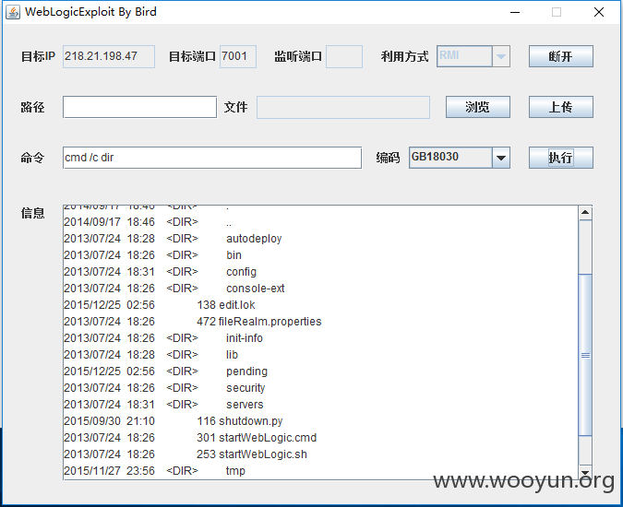Select the lib directory line
Image resolution: width=623 pixels, height=507 pixels.
(151, 355)
